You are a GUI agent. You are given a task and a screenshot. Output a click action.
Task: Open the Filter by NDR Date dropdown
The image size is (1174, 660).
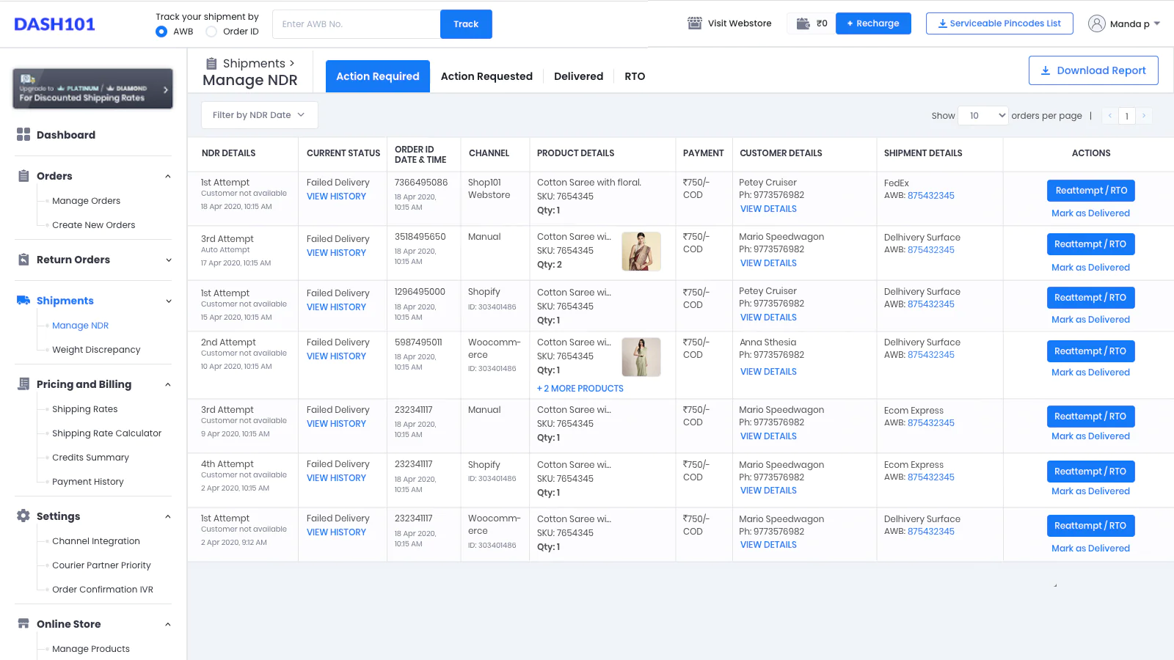[x=259, y=115]
